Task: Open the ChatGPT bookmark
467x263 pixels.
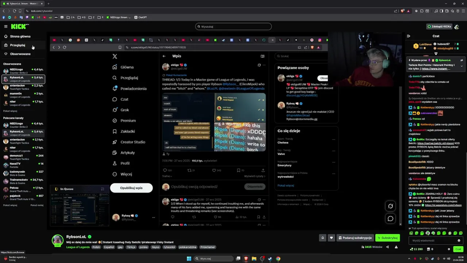Action: [x=140, y=17]
